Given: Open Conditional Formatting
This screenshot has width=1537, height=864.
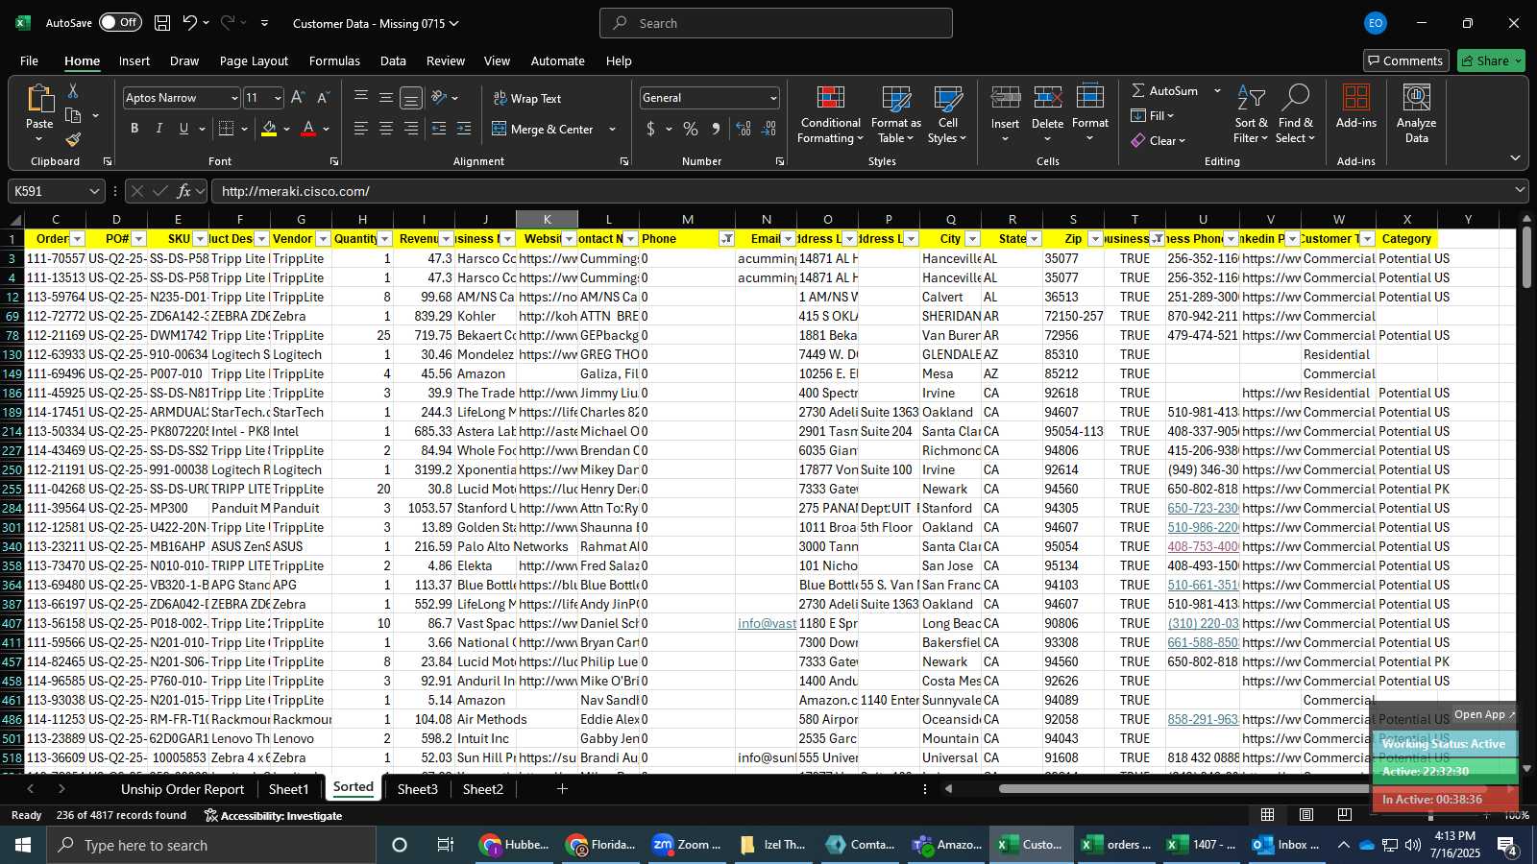Looking at the screenshot, I should click(x=830, y=114).
